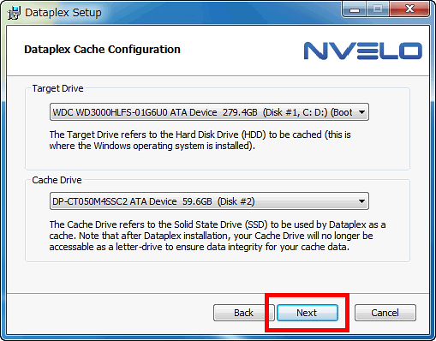
Task: Click the 279.4GB size in target drive box
Action: [x=240, y=112]
